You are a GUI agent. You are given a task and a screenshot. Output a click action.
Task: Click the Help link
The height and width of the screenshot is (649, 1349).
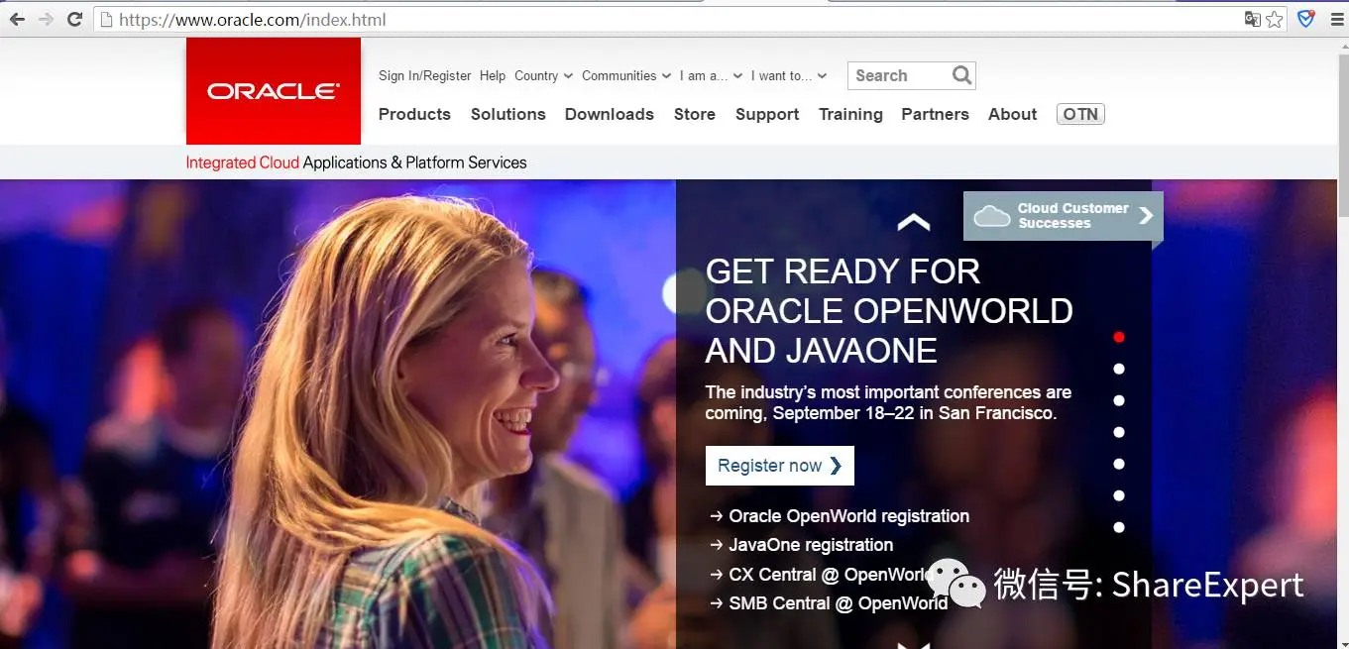coord(493,75)
